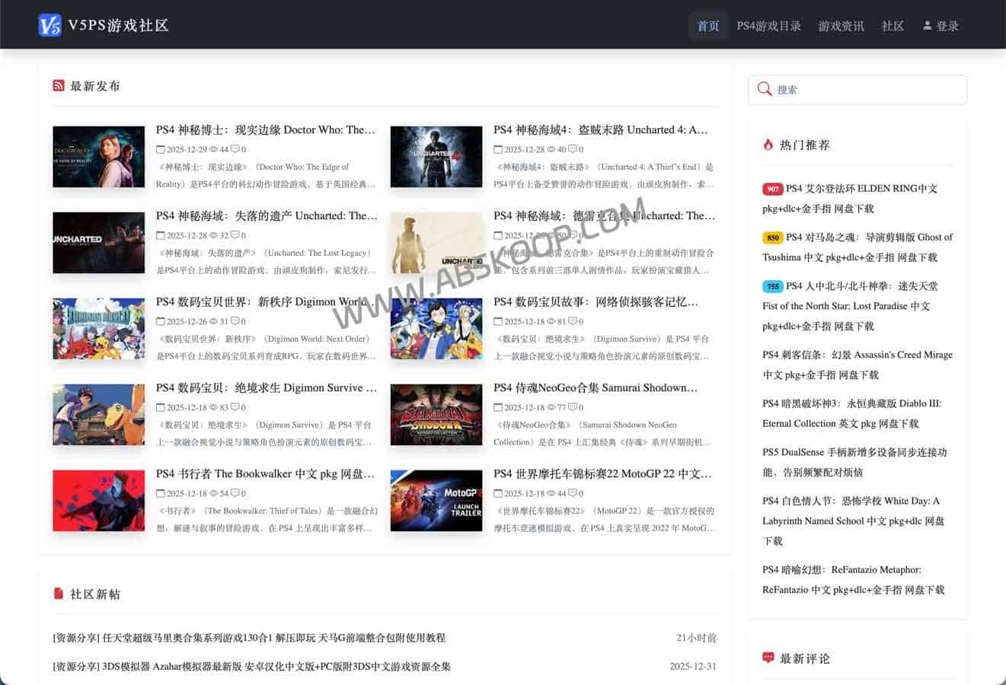Open the 首页 navigation tab

coord(708,25)
